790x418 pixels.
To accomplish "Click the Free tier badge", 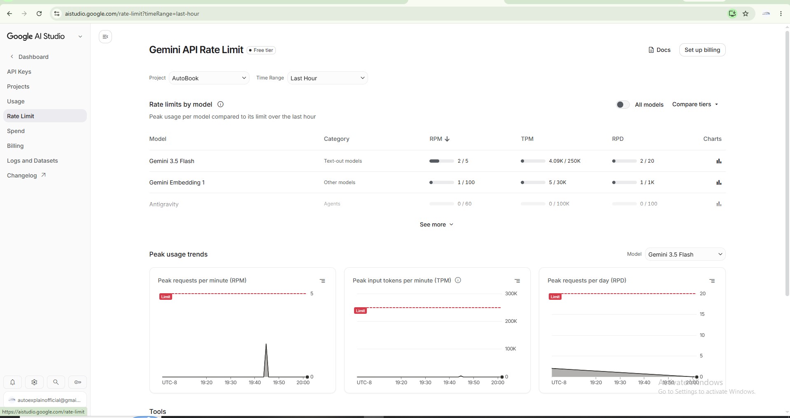I will pyautogui.click(x=261, y=50).
